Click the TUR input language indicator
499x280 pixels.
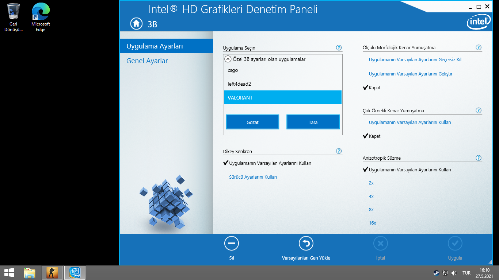466,273
